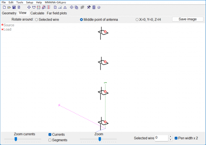Click the Zoom currents slider handle
Screen dimensions: 206x145
pyautogui.click(x=15, y=139)
